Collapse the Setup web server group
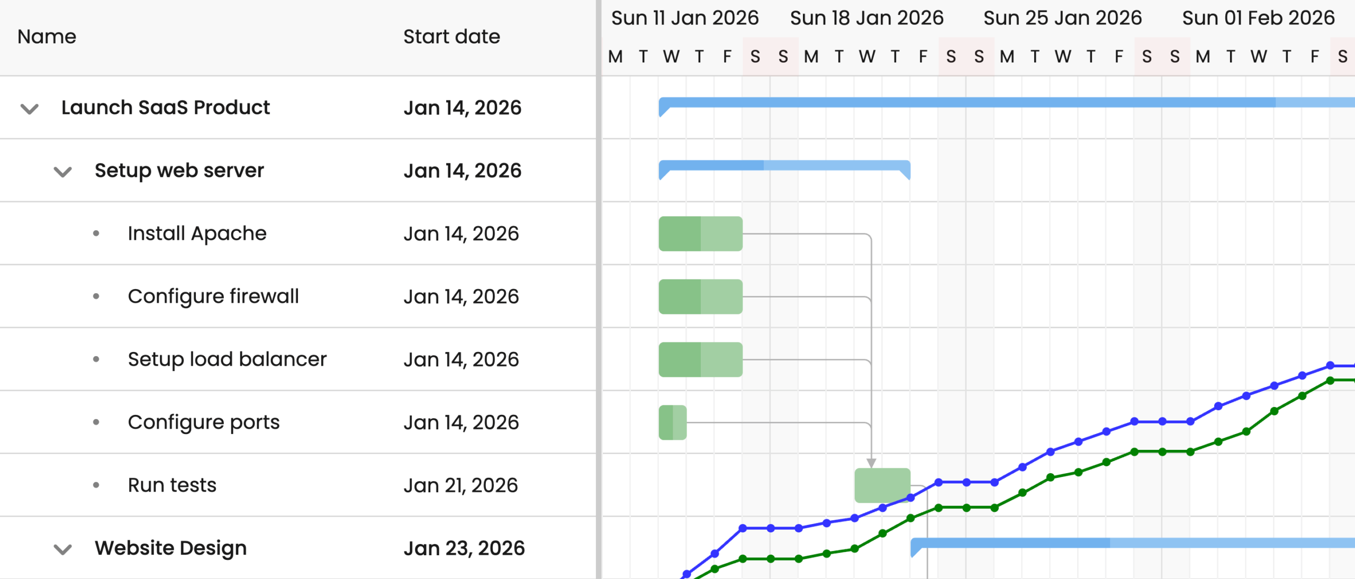The width and height of the screenshot is (1355, 579). click(62, 170)
